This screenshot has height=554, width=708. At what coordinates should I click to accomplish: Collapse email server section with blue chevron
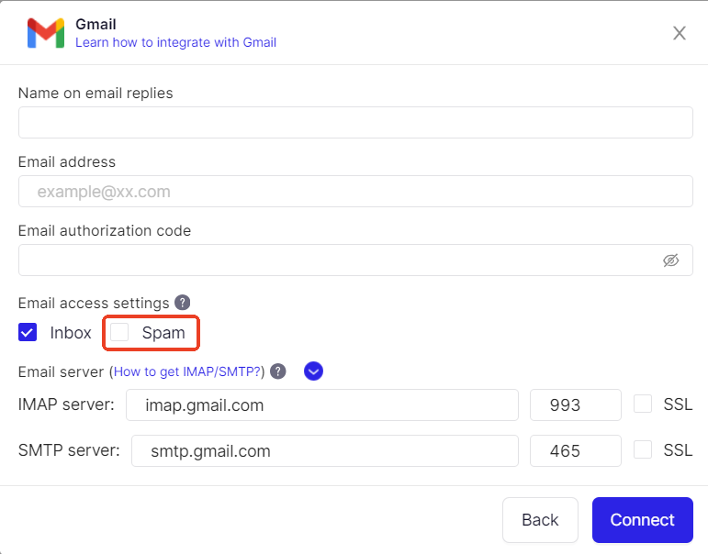coord(313,371)
